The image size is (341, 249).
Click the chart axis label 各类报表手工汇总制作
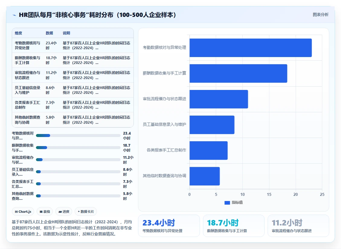pyautogui.click(x=166, y=150)
